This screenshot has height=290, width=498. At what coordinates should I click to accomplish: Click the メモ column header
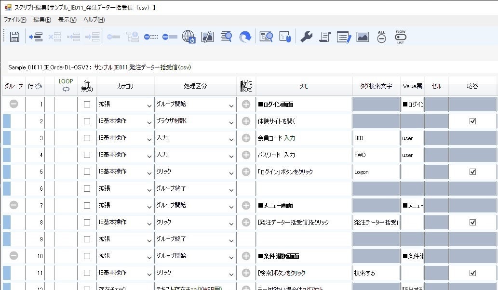pos(304,86)
